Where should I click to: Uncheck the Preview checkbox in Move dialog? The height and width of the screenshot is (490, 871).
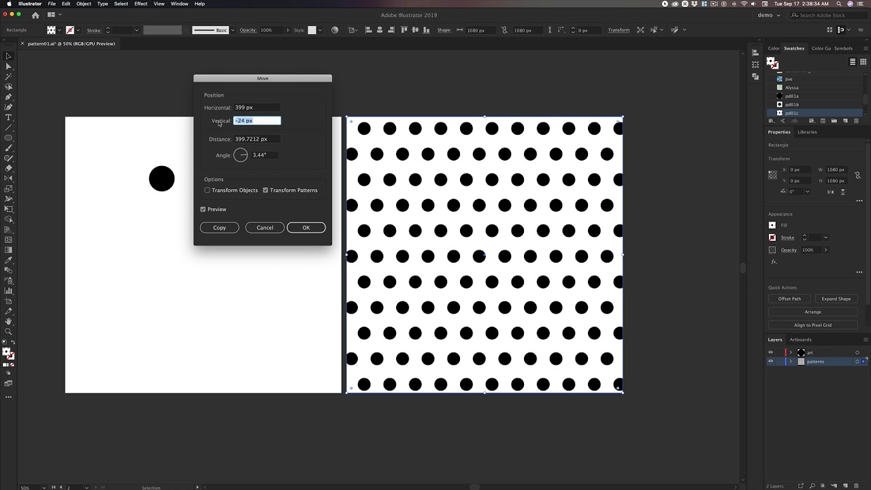(203, 209)
